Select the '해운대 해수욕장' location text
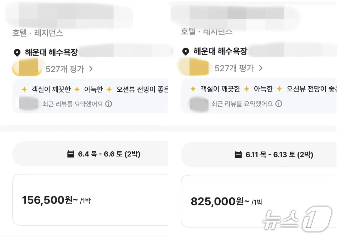The height and width of the screenshot is (237, 337). 51,53
